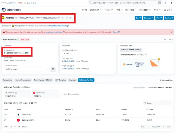This screenshot has width=176, height=133.
Task: Click the Ethereum network icon in header
Action: point(171,3)
